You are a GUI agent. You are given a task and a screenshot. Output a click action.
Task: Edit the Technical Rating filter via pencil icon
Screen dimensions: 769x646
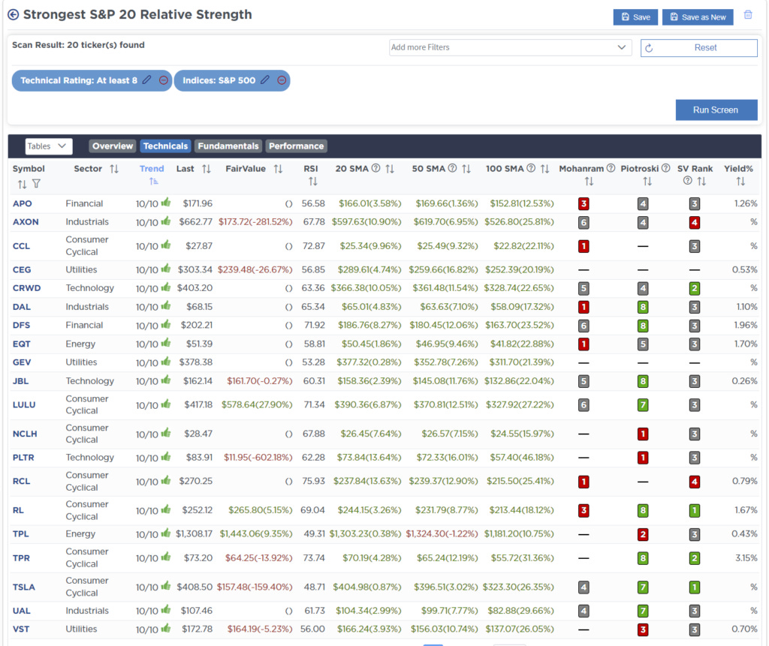tap(147, 80)
